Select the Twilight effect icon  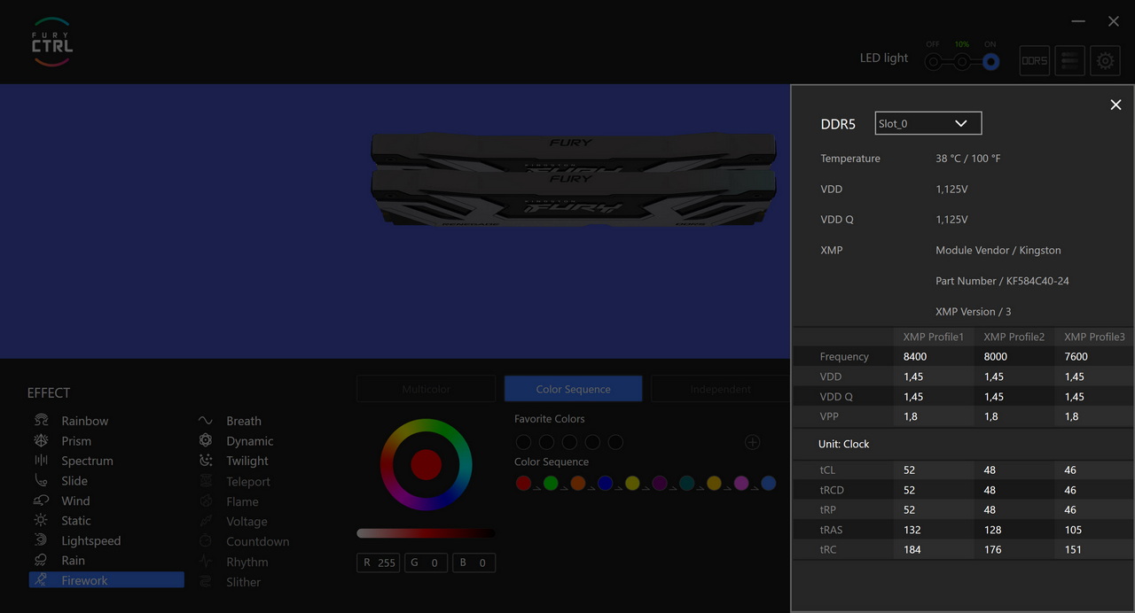click(206, 461)
